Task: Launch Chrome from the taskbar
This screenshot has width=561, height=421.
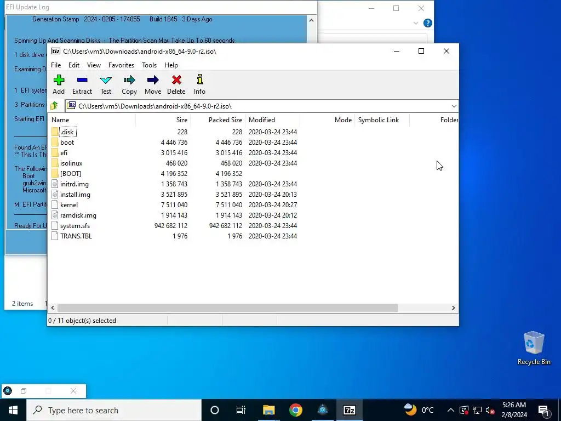Action: click(x=295, y=410)
